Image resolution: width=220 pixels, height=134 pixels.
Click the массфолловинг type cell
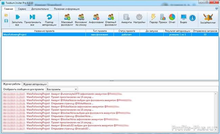coord(100,34)
